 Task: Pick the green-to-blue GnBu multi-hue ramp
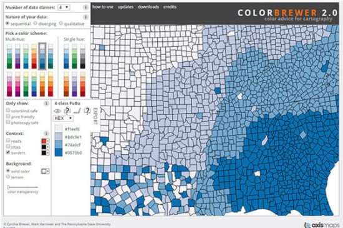click(x=26, y=56)
